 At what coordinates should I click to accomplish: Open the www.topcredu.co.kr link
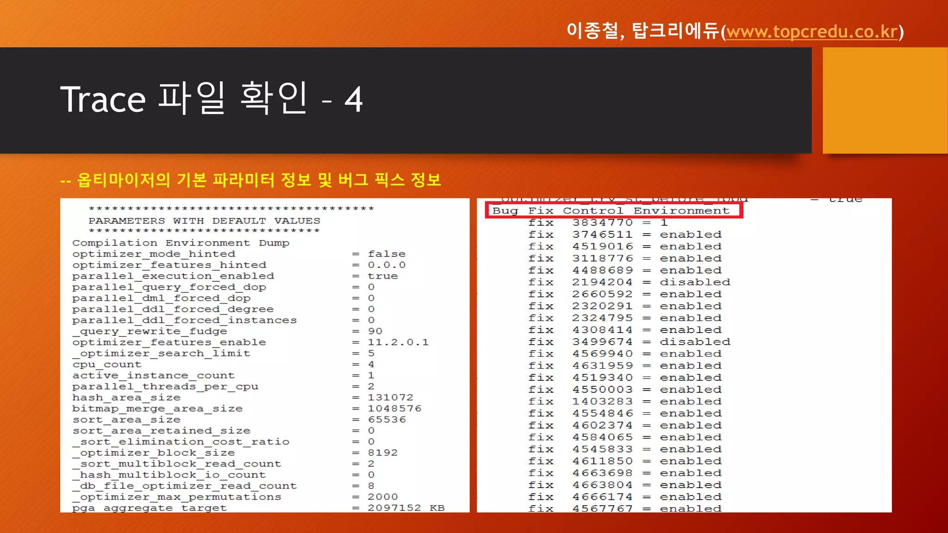point(812,31)
